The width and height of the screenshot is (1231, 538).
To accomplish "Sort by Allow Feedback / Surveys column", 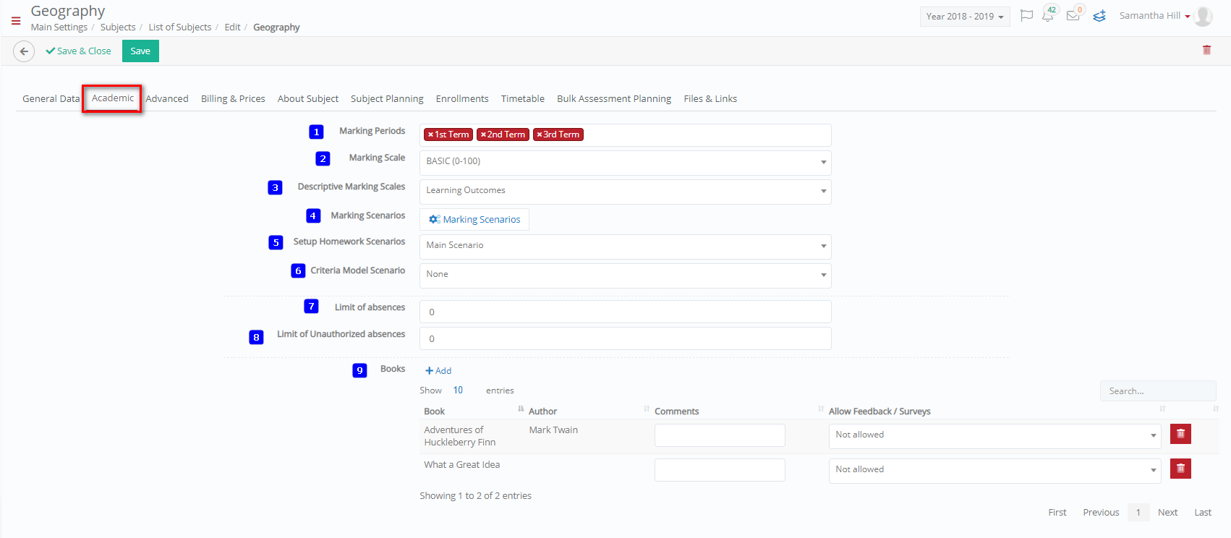I will [996, 411].
